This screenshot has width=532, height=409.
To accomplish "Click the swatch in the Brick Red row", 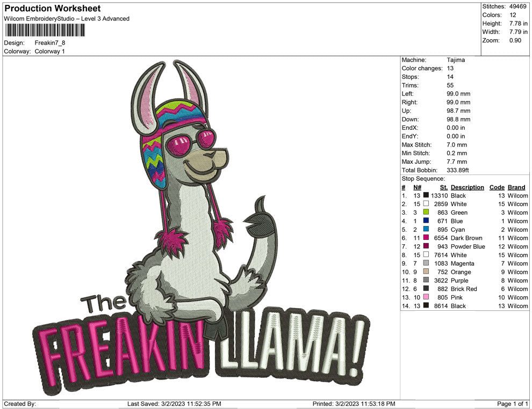I will tap(426, 288).
